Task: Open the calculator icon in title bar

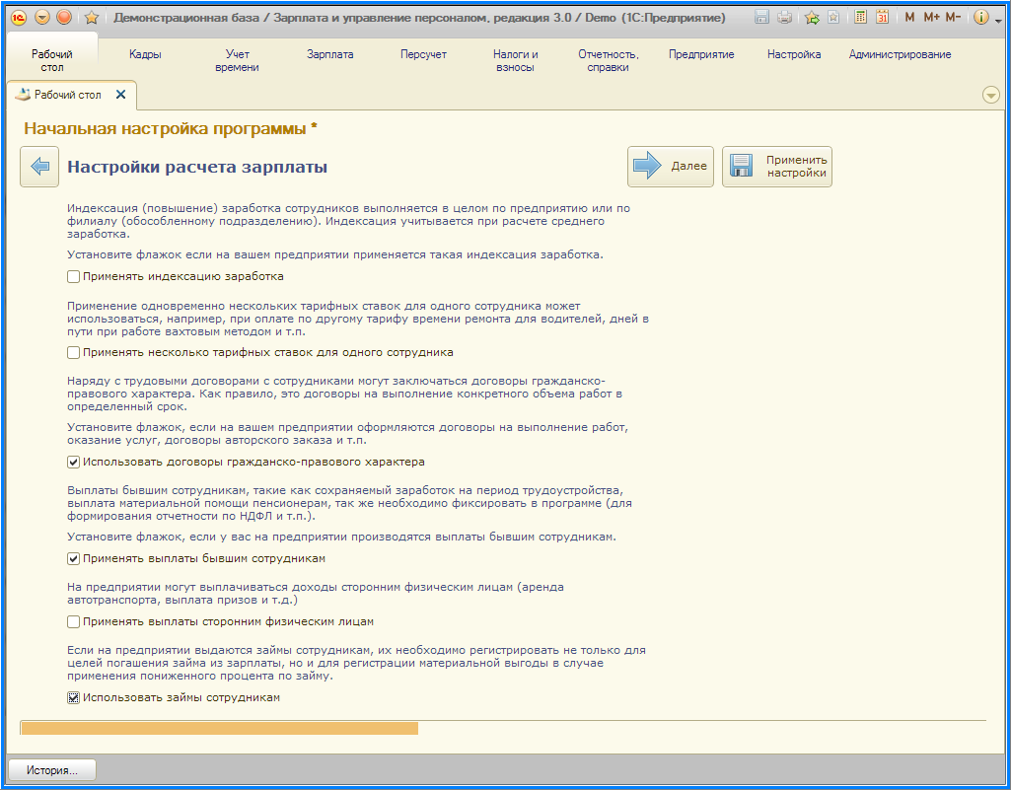Action: 861,18
